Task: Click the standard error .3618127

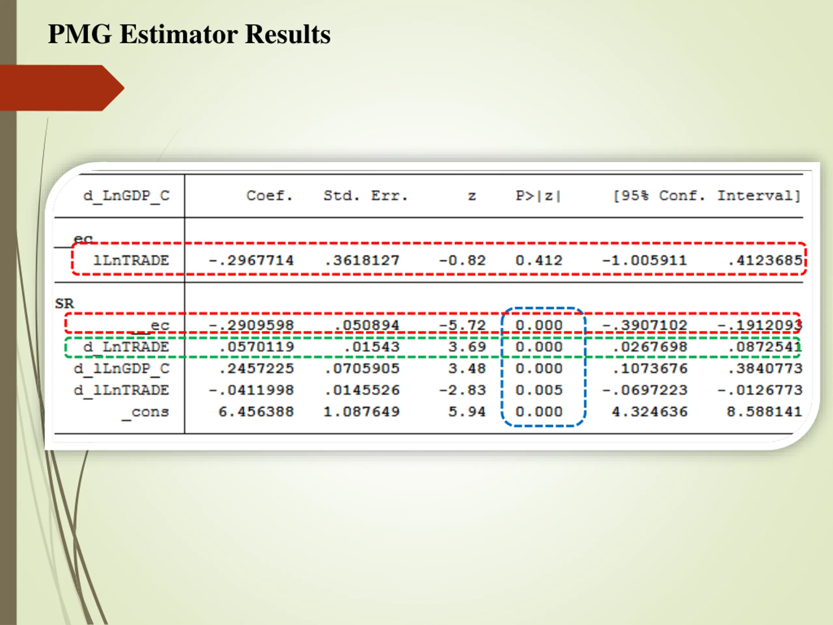Action: (x=362, y=260)
